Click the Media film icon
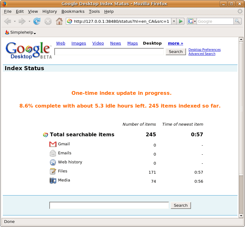245x227 pixels. 53,180
